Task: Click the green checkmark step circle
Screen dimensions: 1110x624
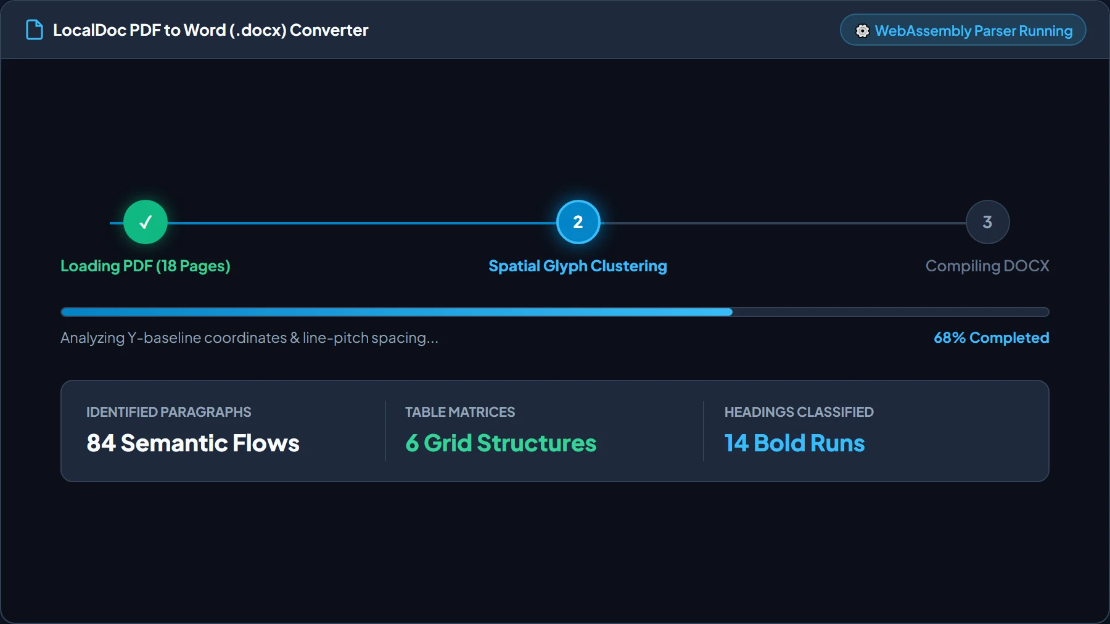Action: [x=146, y=222]
